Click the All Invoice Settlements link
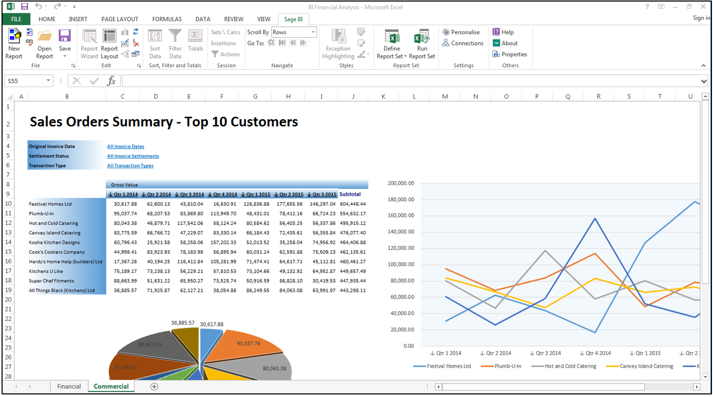Image resolution: width=713 pixels, height=397 pixels. [133, 156]
